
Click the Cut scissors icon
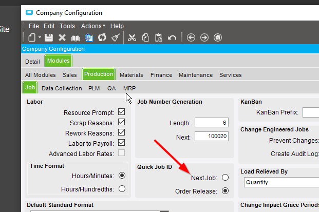(x=132, y=37)
